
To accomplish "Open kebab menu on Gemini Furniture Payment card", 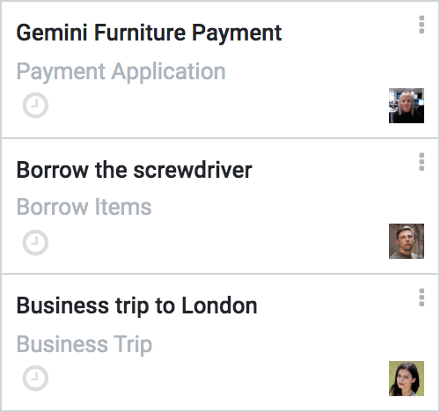I will point(422,25).
